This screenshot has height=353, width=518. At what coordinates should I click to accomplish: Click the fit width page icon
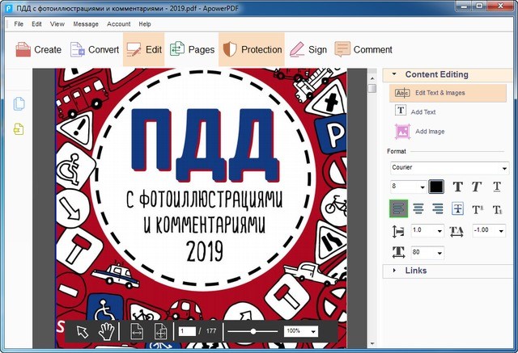point(137,331)
